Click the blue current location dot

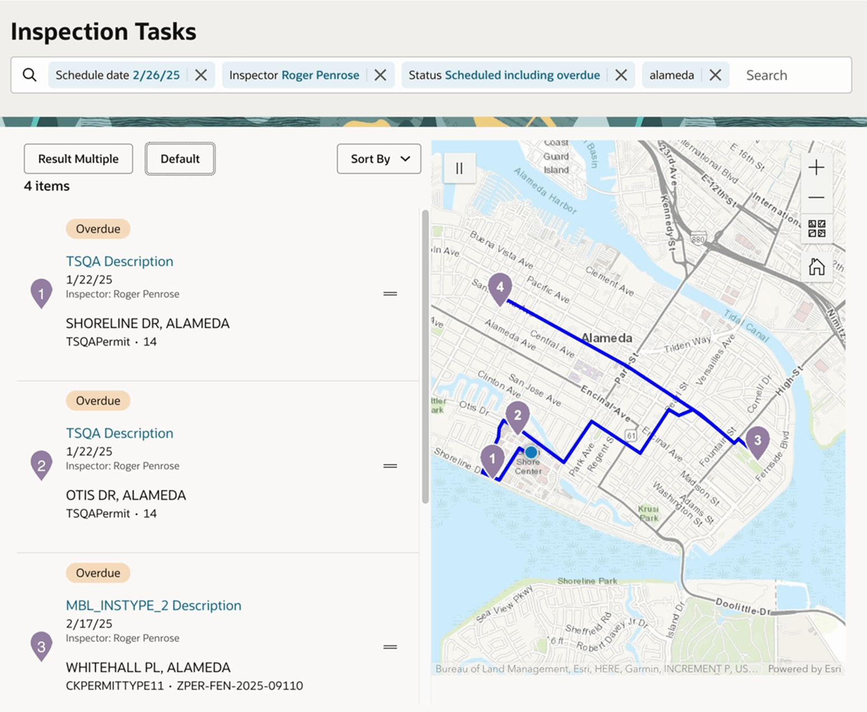click(531, 452)
